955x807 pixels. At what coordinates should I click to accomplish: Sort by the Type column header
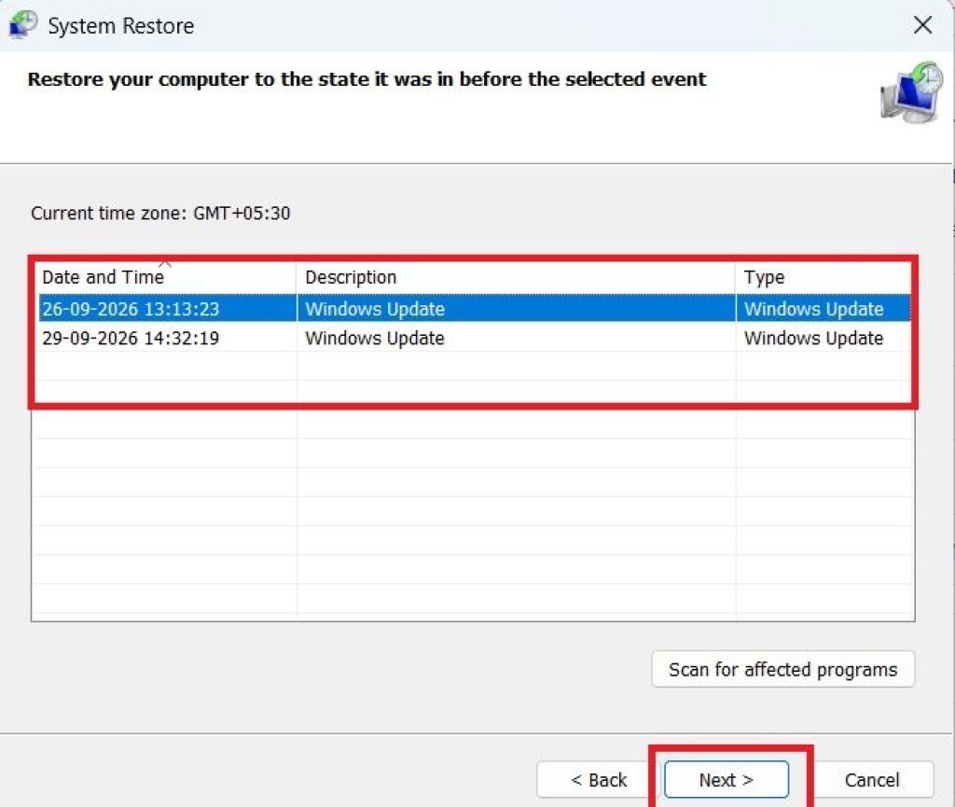(824, 277)
